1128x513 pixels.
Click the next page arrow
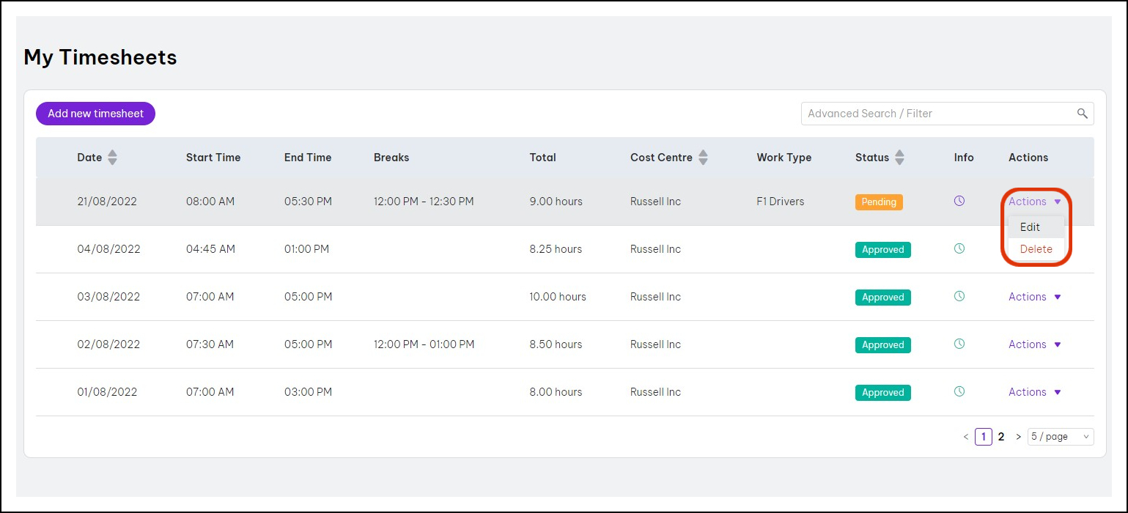pos(1018,437)
